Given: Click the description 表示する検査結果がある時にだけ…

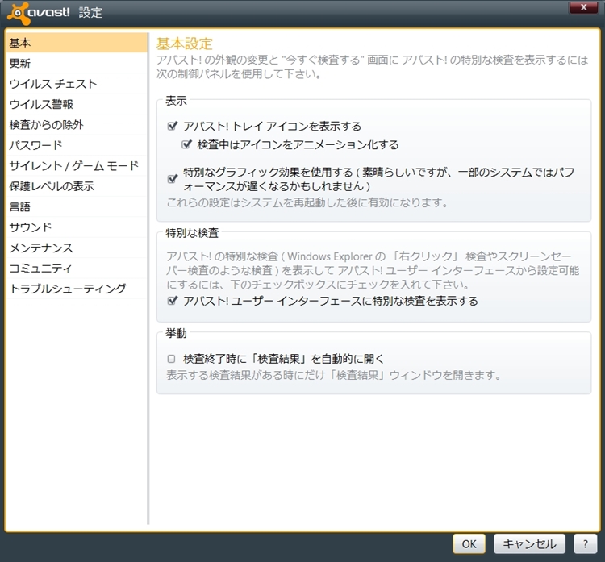Looking at the screenshot, I should pyautogui.click(x=334, y=375).
